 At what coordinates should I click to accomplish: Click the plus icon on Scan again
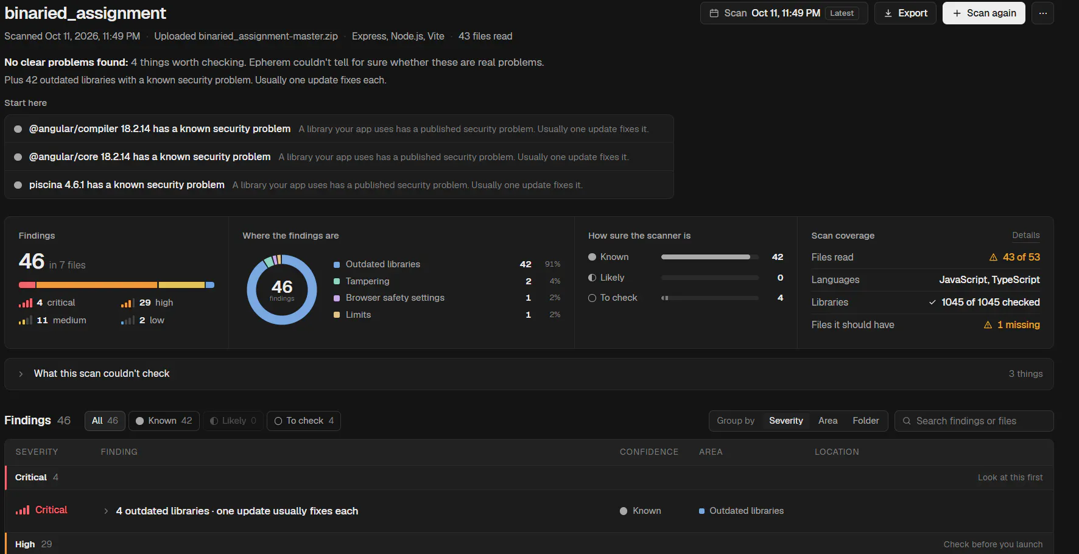(957, 13)
